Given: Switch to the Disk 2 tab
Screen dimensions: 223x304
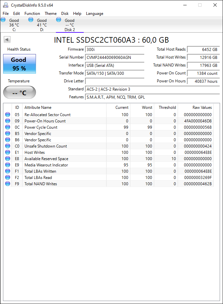Looking at the screenshot, I should (69, 24).
